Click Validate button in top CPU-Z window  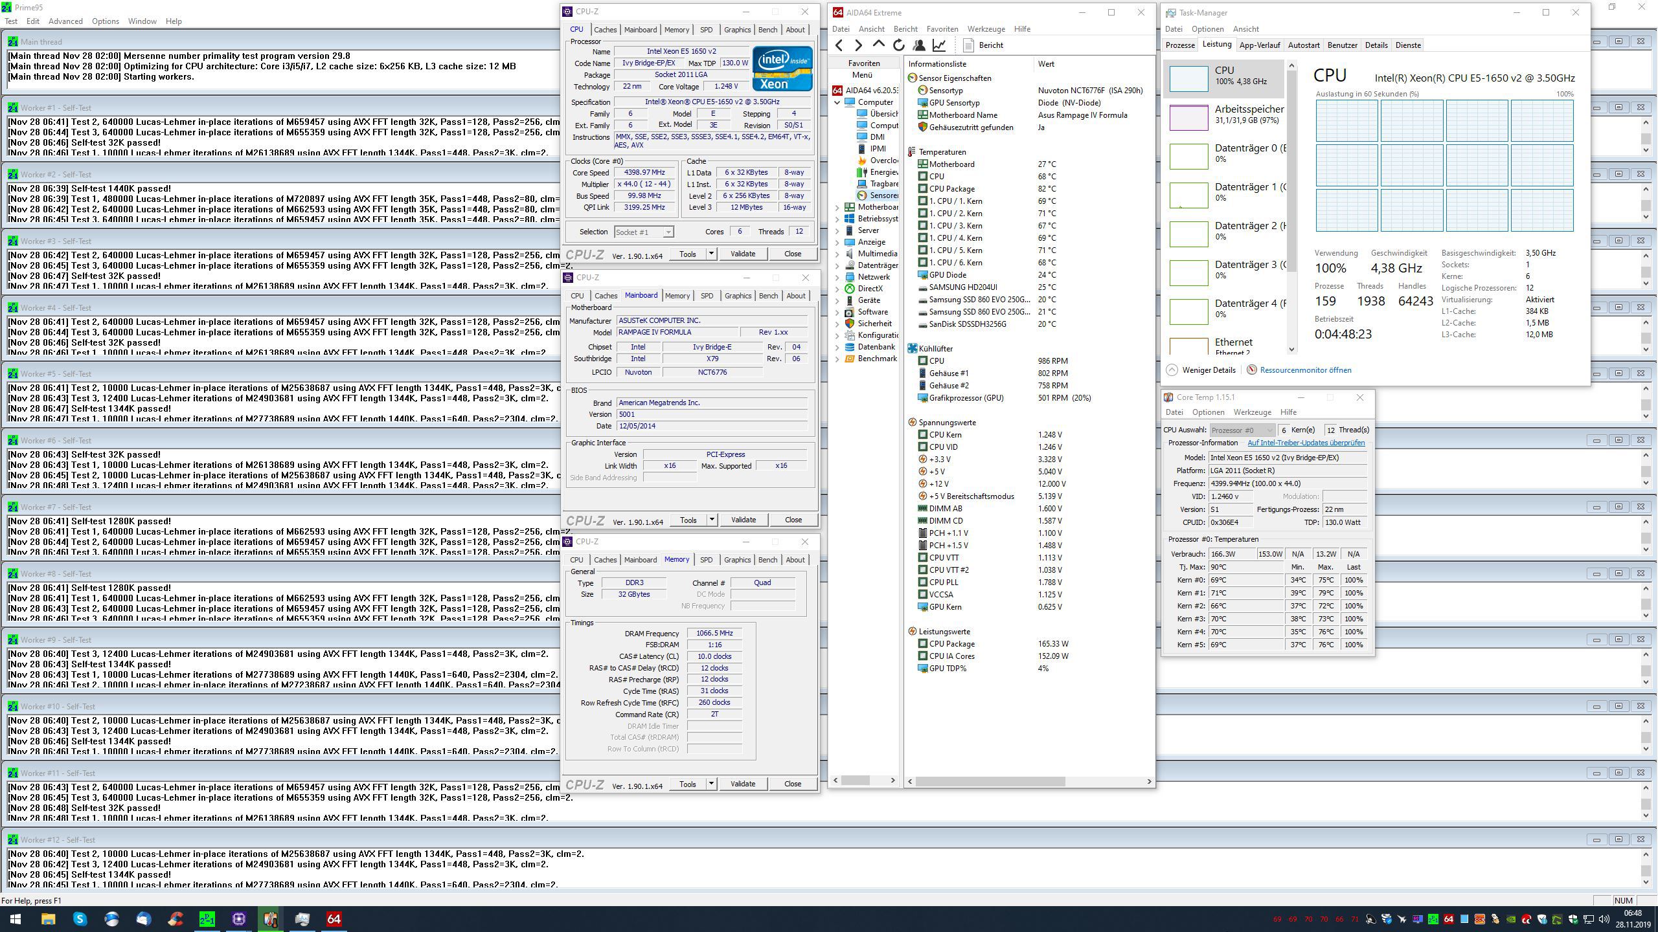(742, 254)
